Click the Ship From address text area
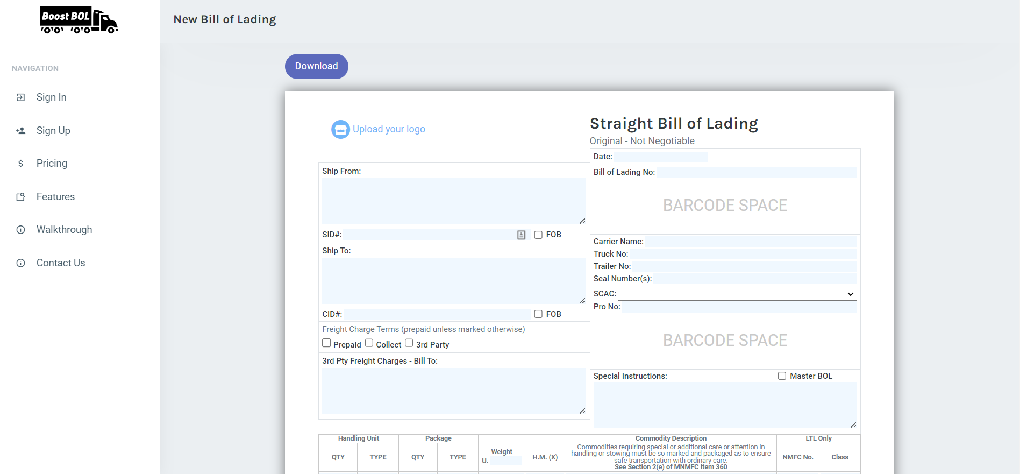The width and height of the screenshot is (1020, 474). 454,201
